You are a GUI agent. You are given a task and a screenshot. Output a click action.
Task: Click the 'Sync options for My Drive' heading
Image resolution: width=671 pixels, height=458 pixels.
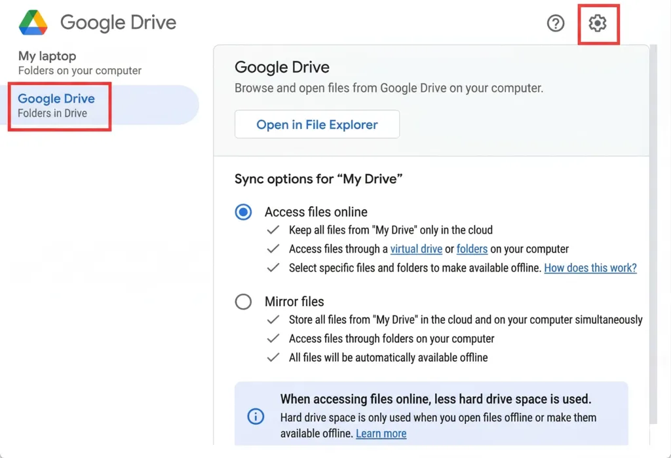tap(318, 179)
